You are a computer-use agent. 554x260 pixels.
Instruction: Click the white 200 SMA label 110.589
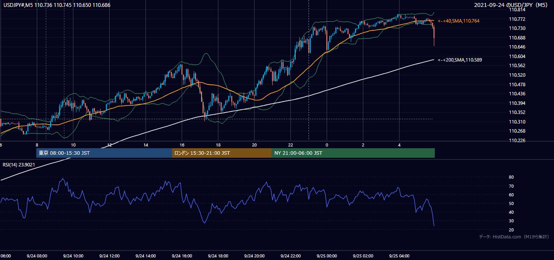tap(459, 60)
